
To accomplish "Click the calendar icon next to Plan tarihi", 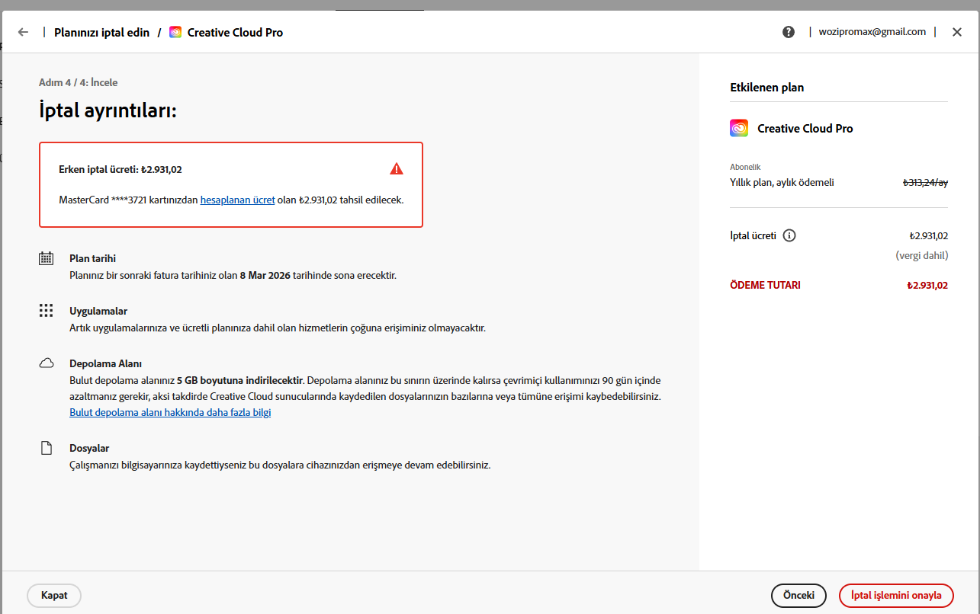I will 47,258.
